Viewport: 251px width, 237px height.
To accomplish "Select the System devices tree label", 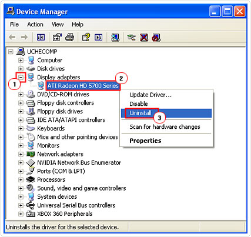I will click(x=57, y=196).
